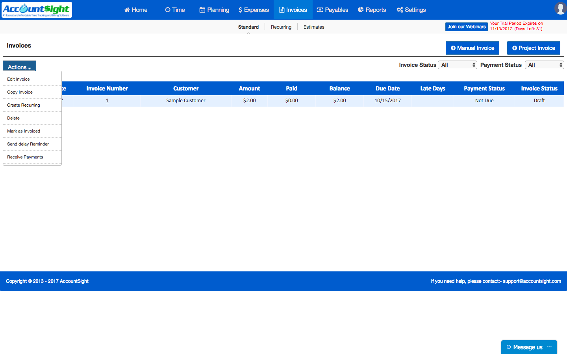This screenshot has width=567, height=354.
Task: Click the AccountSight logo
Action: [x=37, y=9]
